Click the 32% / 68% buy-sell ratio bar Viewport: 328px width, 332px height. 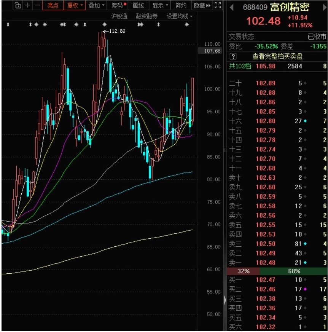277,271
